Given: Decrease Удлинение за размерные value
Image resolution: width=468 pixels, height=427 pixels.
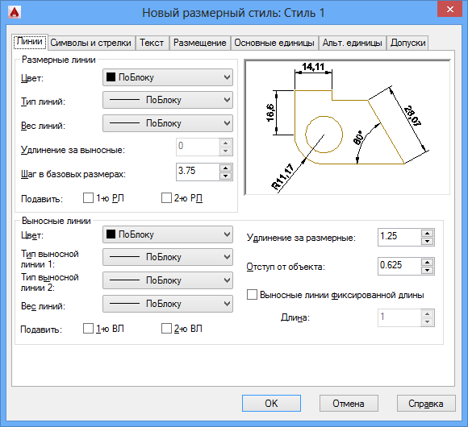Looking at the screenshot, I should click(x=428, y=241).
